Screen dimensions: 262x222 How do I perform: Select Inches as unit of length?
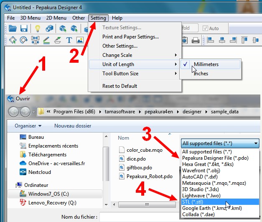210,74
